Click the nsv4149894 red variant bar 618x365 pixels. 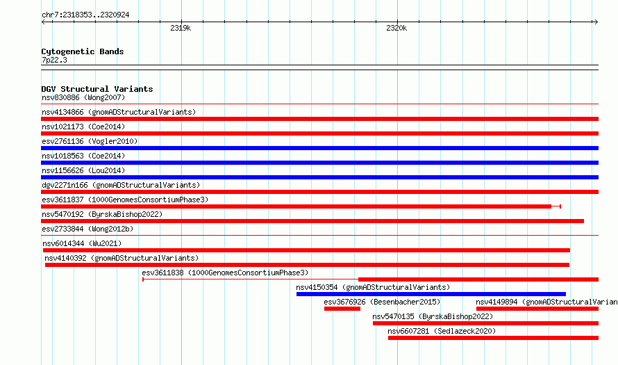pos(537,309)
